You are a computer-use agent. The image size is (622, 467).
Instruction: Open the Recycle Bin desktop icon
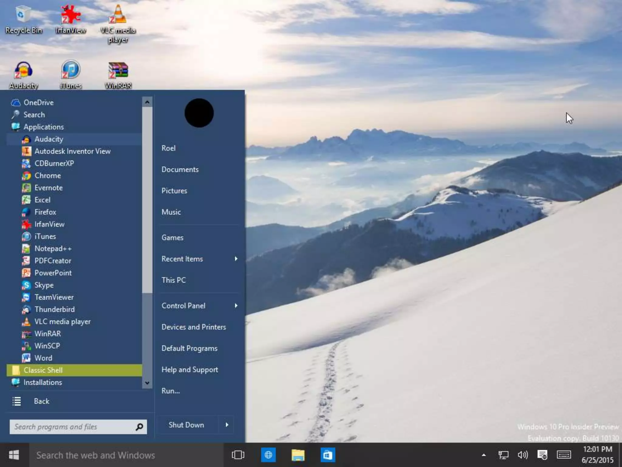click(23, 19)
